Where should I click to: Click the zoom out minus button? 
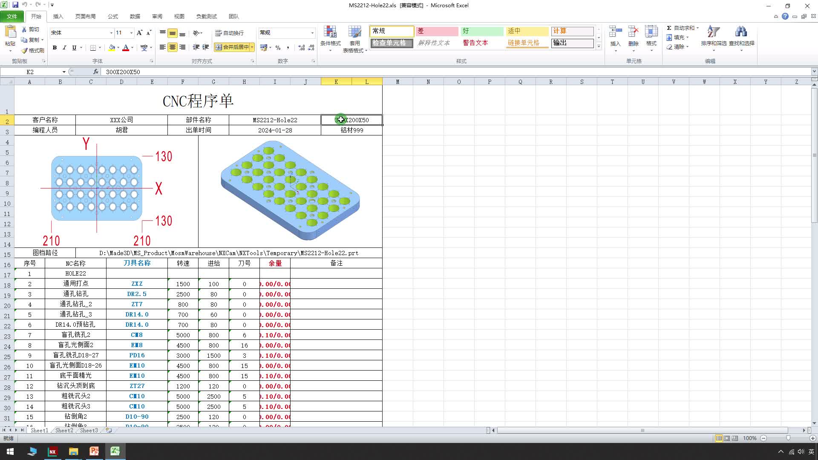click(x=763, y=438)
